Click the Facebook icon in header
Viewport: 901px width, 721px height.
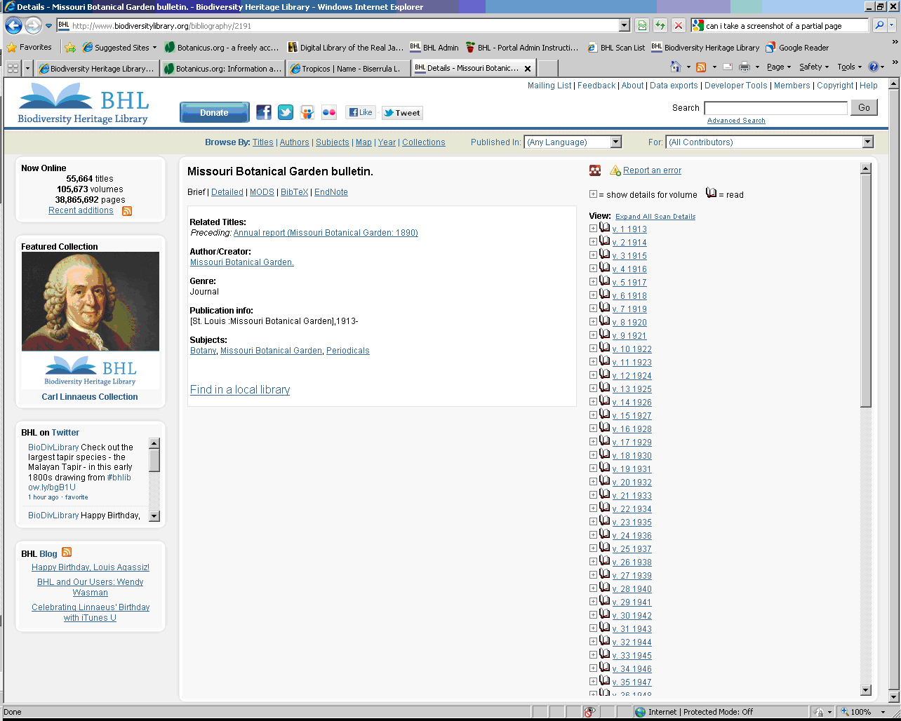[x=264, y=112]
